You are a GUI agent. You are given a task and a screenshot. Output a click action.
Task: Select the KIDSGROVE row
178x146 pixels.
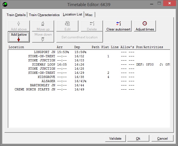(89, 77)
